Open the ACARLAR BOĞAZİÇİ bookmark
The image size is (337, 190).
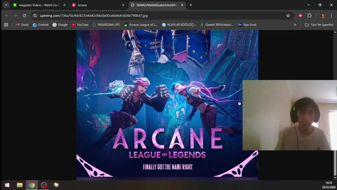[x=179, y=25]
